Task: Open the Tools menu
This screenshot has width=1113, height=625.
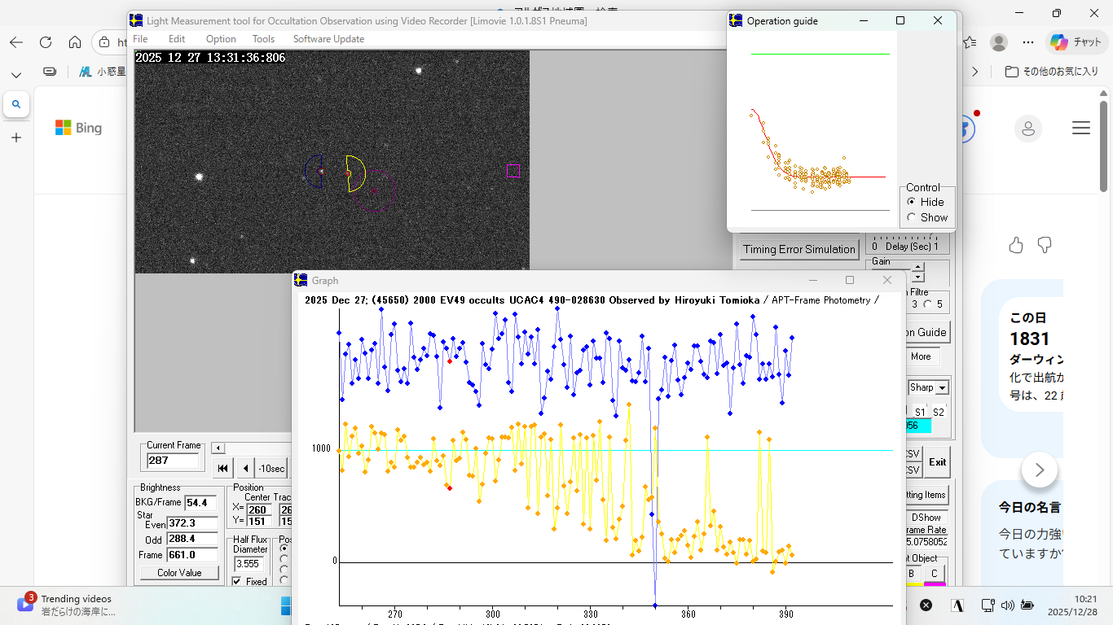Action: pos(263,39)
